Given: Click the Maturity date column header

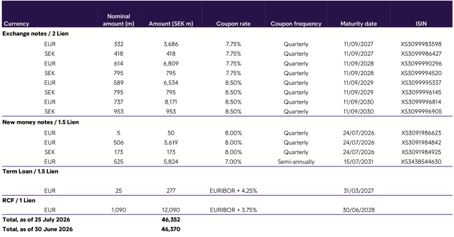Looking at the screenshot, I should pos(359,24).
